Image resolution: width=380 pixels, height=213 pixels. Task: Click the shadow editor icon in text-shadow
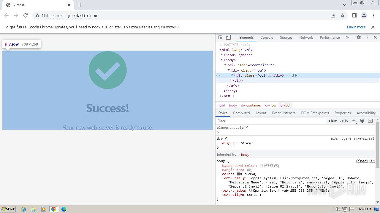(251, 191)
